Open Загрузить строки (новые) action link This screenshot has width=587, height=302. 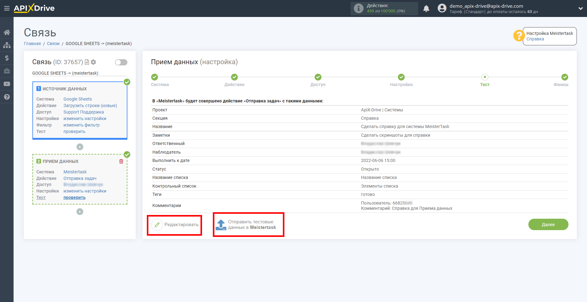(90, 105)
